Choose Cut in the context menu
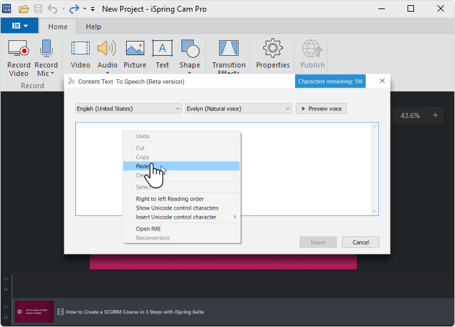The image size is (455, 327). 181,148
